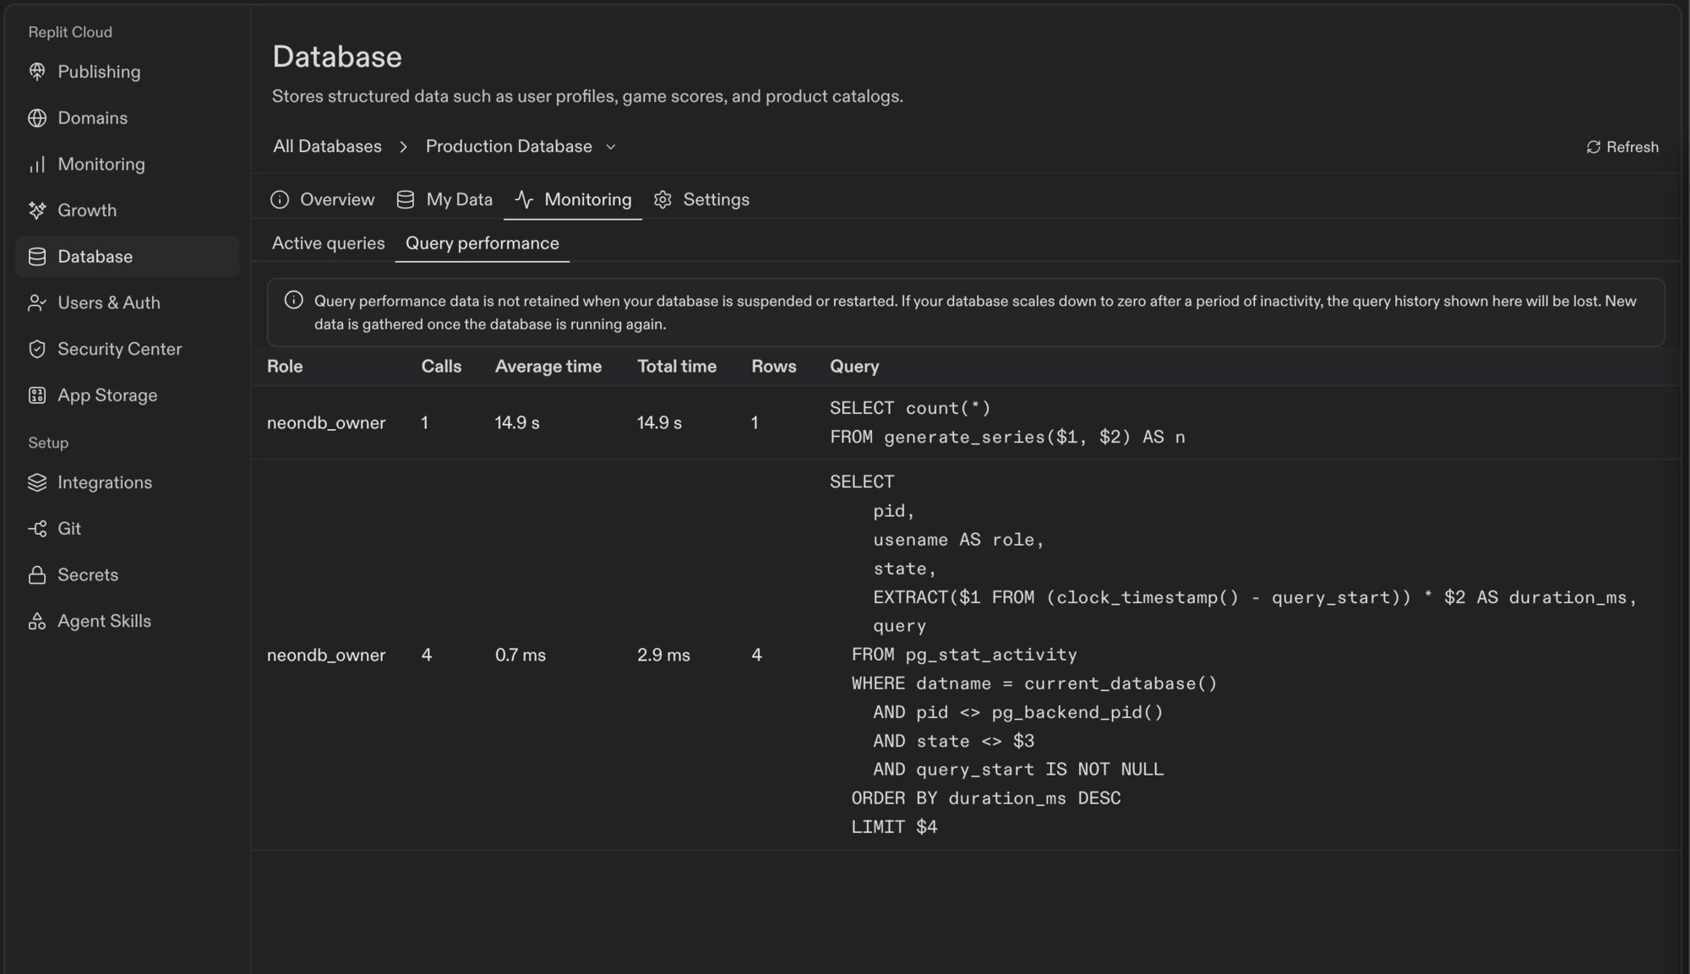The height and width of the screenshot is (974, 1690).
Task: Click the Calls column header
Action: tap(441, 367)
